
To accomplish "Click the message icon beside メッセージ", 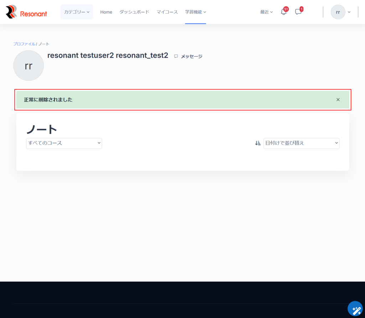I will pos(176,56).
